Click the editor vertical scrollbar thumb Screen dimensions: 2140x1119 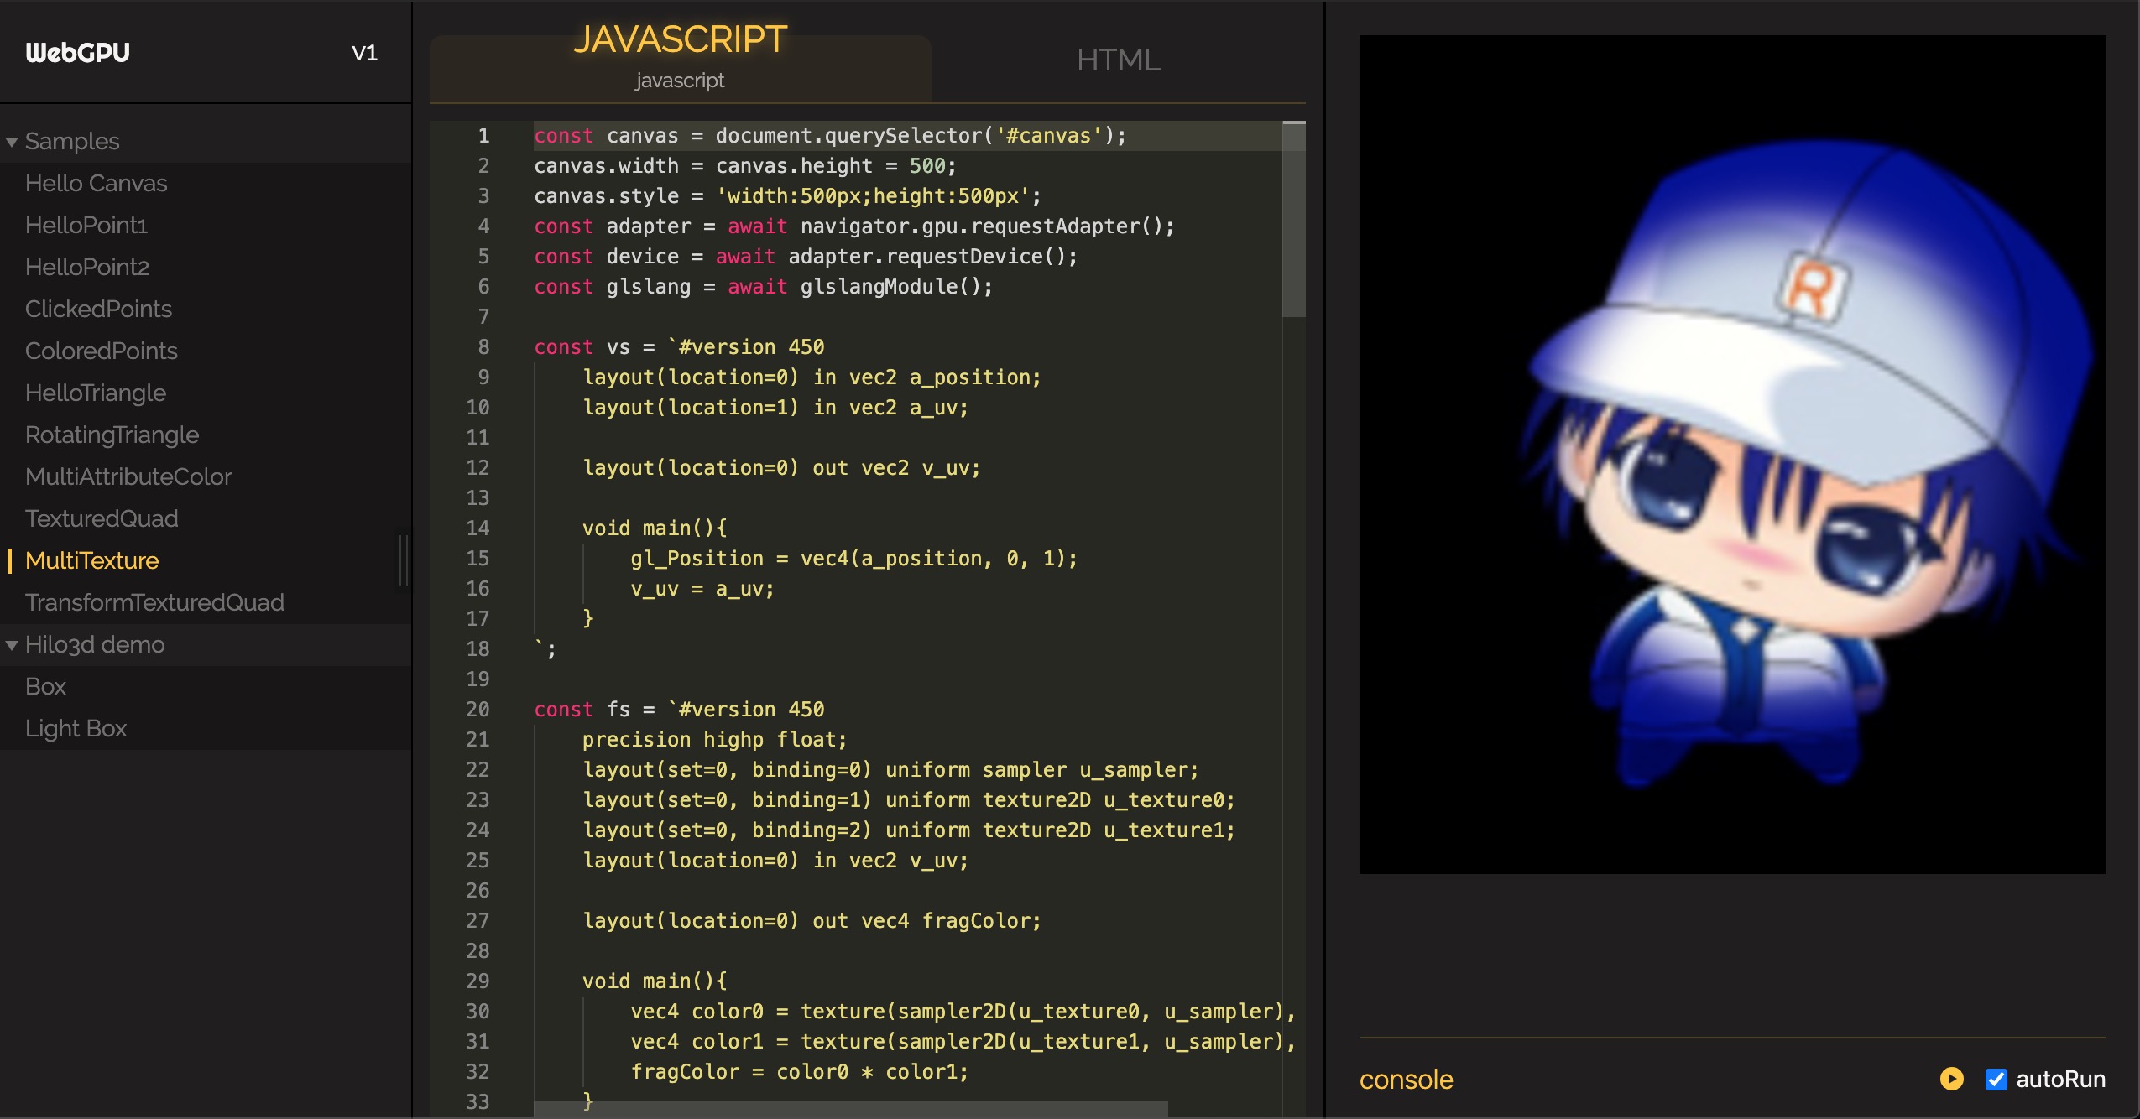[1293, 220]
